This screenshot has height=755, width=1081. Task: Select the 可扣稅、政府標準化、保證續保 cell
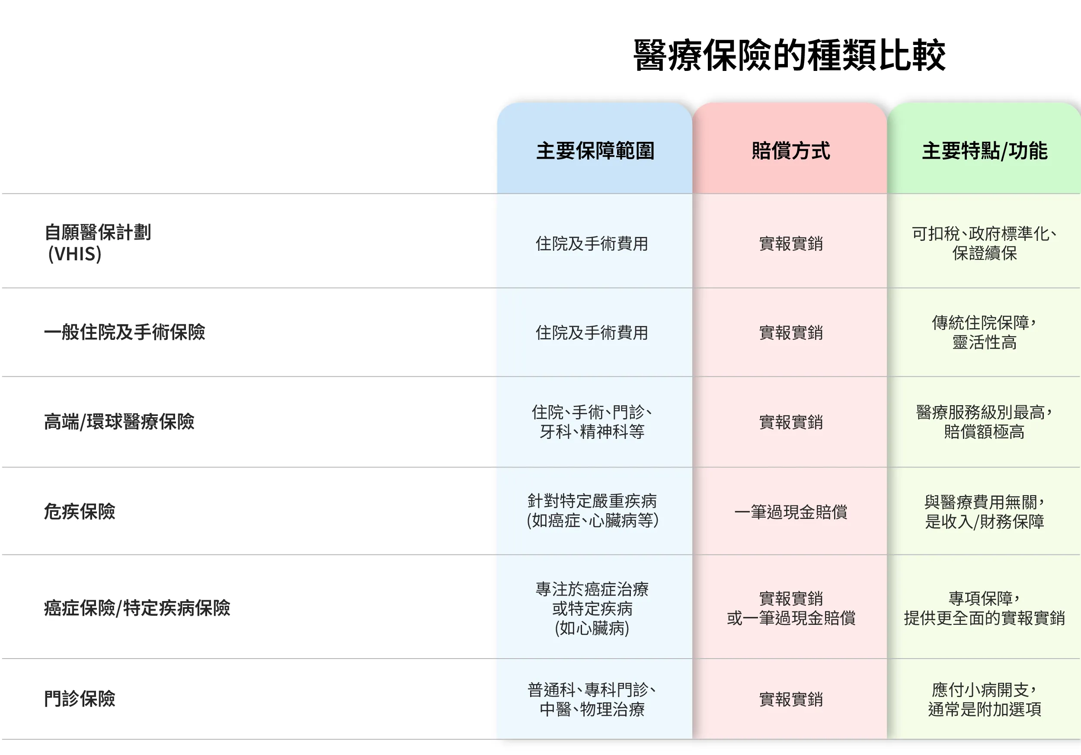(x=985, y=243)
